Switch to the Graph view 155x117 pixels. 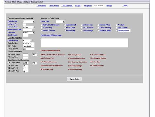point(78,6)
